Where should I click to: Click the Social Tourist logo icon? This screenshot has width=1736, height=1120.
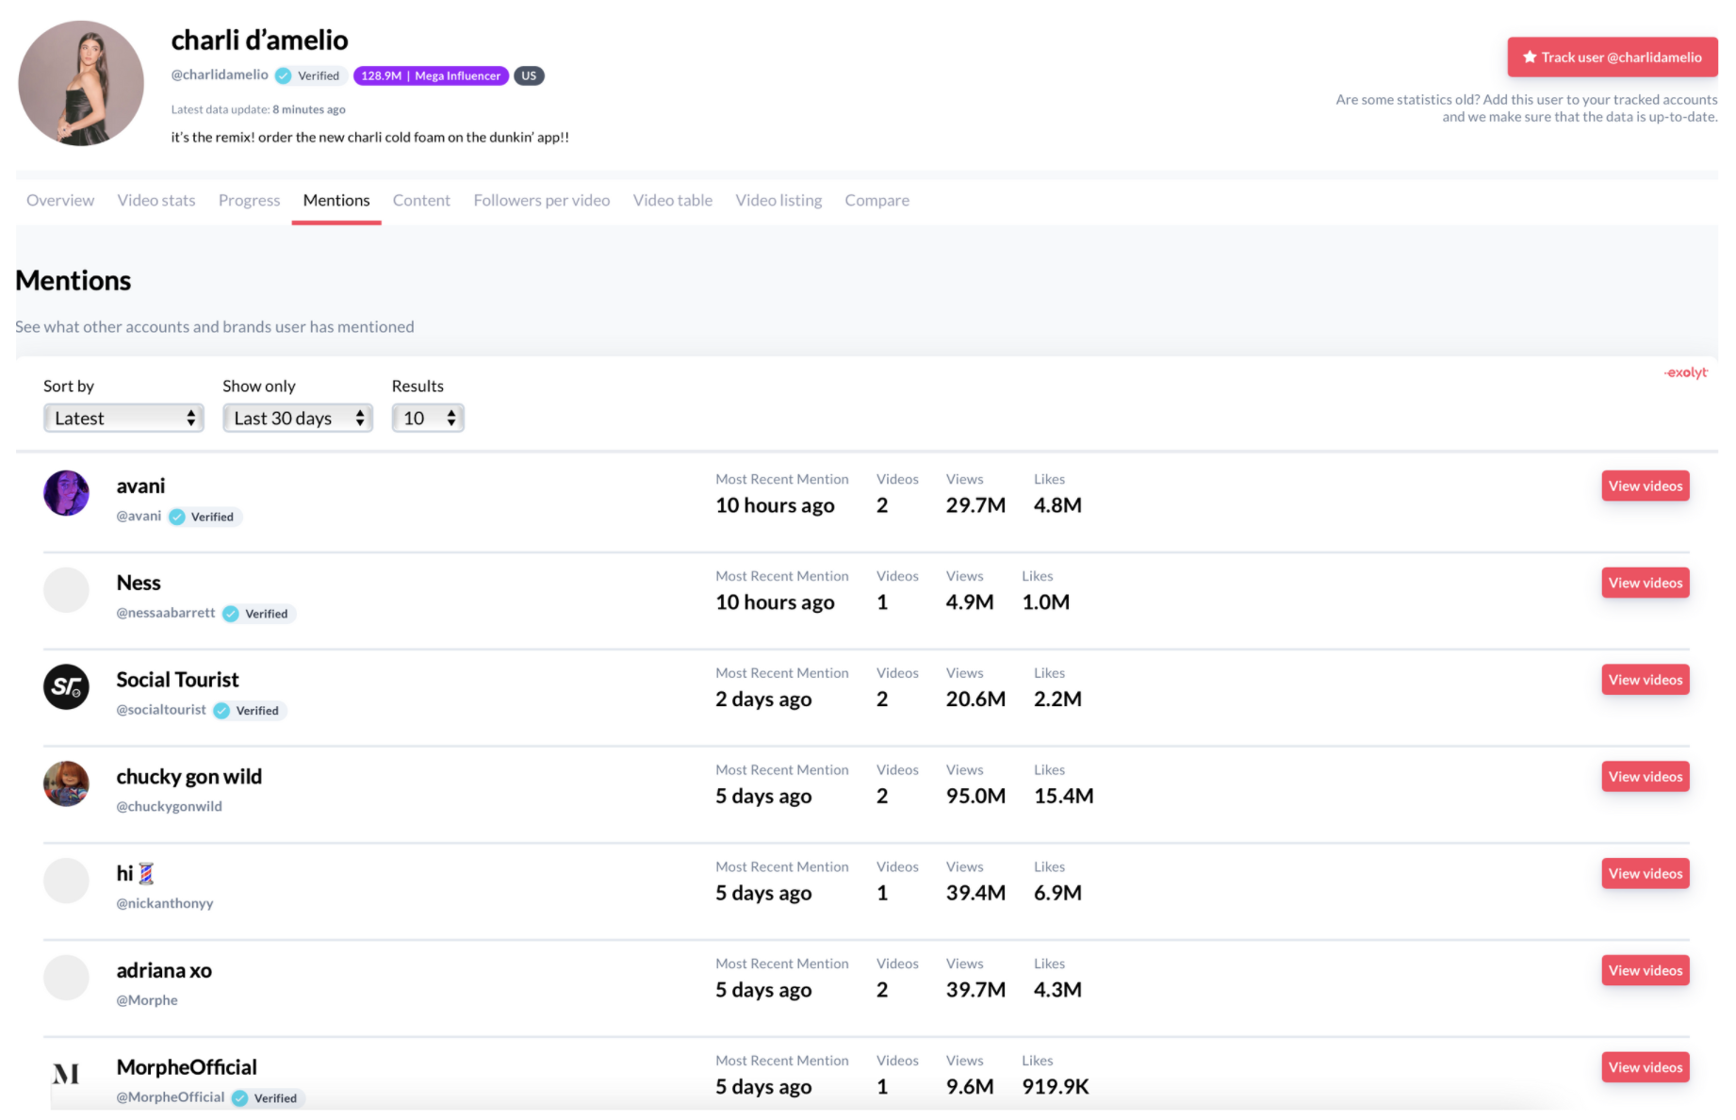pyautogui.click(x=66, y=687)
